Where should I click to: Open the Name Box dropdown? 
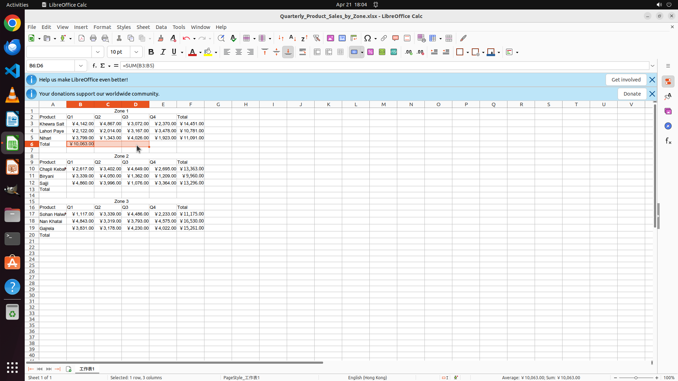click(x=81, y=66)
